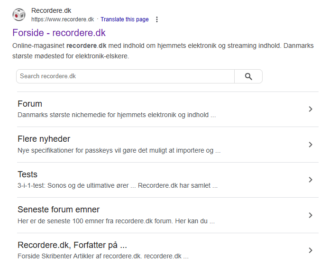The width and height of the screenshot is (329, 274).
Task: Open the Tests sitelink
Action: [x=27, y=174]
